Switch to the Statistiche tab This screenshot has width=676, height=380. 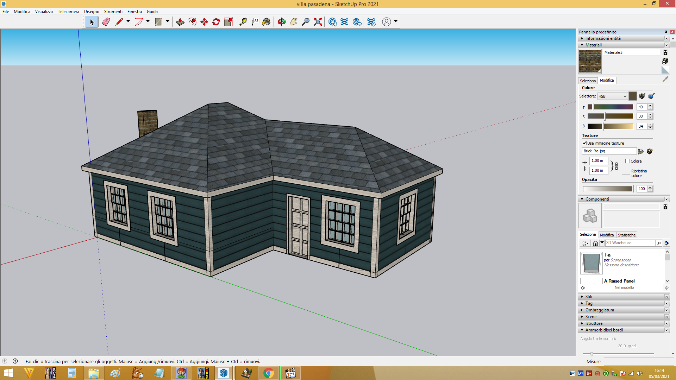(627, 235)
